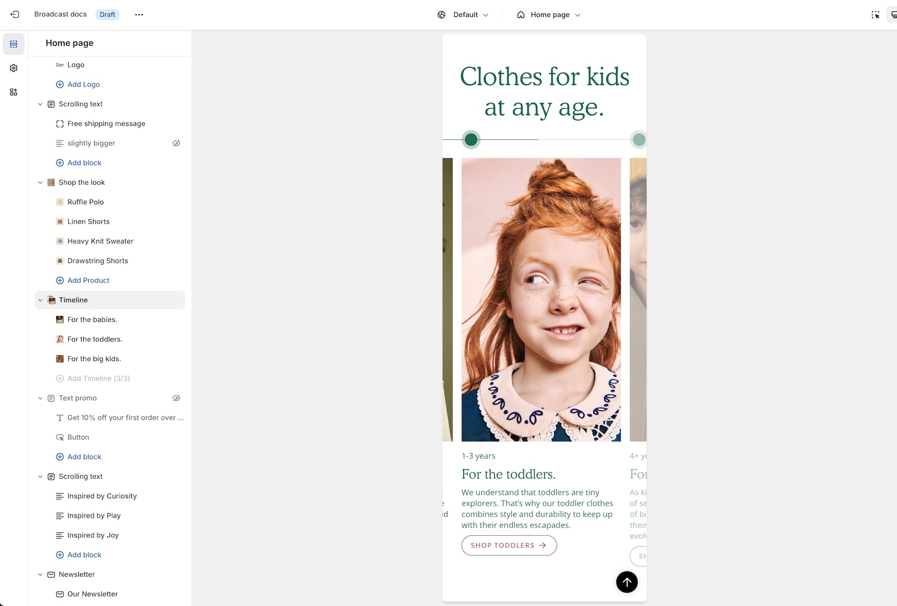Select the For the toddlers block
Image resolution: width=897 pixels, height=606 pixels.
pyautogui.click(x=95, y=339)
